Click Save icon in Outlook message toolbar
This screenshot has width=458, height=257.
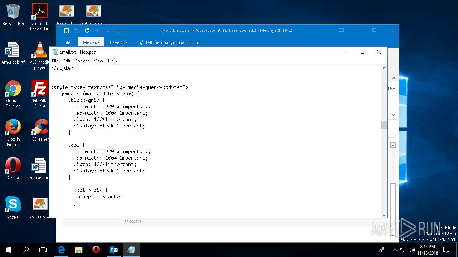point(67,31)
